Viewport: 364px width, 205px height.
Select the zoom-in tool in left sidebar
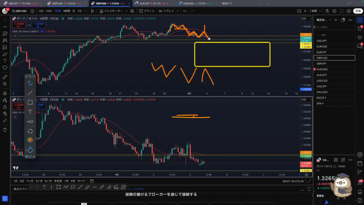tap(5, 84)
